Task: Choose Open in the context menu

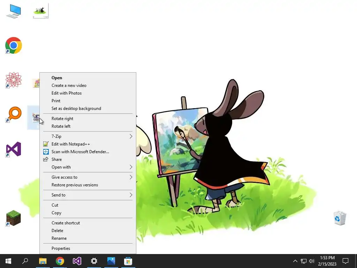Action: 88,78
